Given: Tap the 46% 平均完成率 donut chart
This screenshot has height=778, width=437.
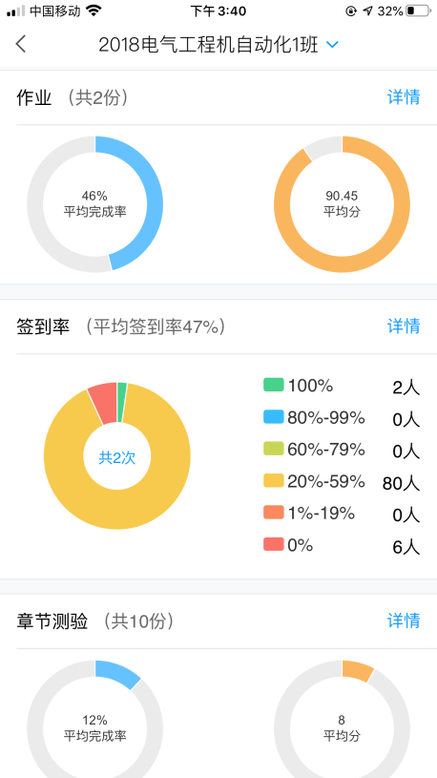Looking at the screenshot, I should (94, 204).
